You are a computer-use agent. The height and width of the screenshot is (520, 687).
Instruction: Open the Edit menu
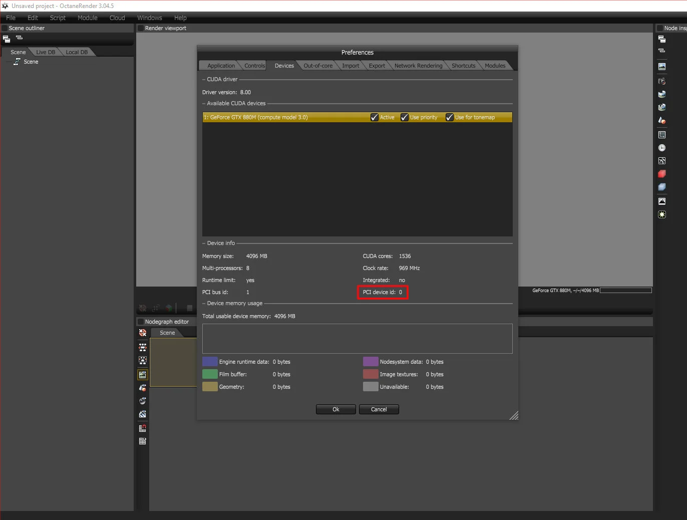[x=33, y=18]
